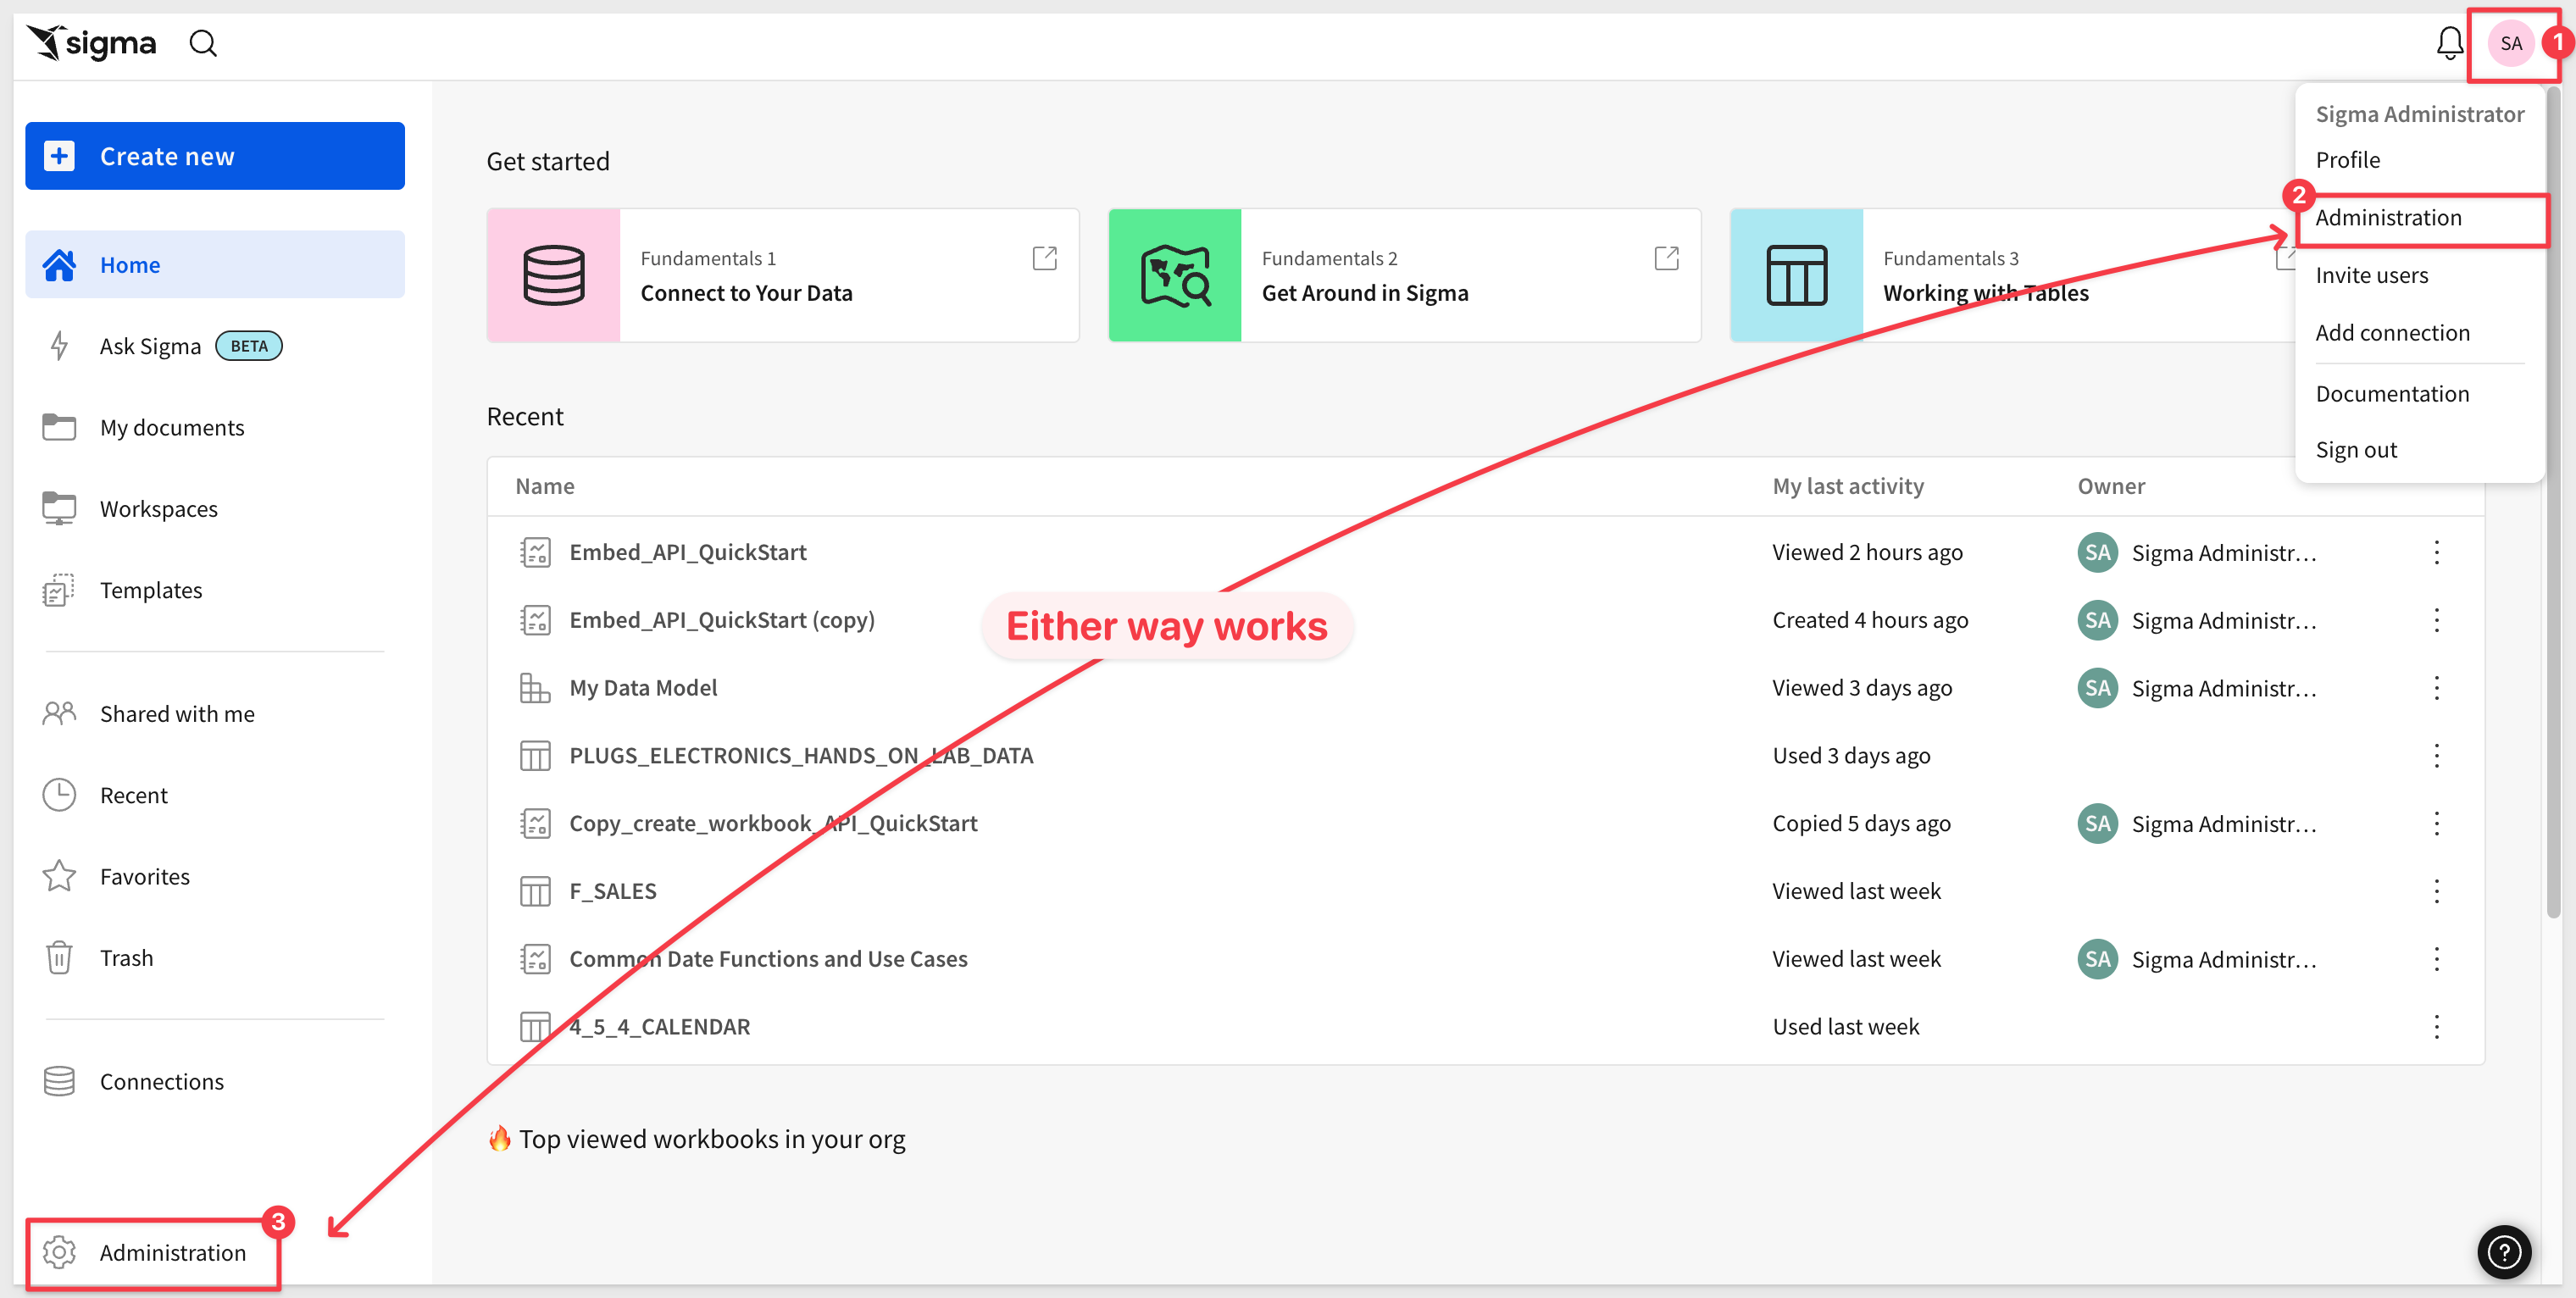Click the Administration gear icon in sidebar
This screenshot has width=2576, height=1298.
pyautogui.click(x=59, y=1252)
